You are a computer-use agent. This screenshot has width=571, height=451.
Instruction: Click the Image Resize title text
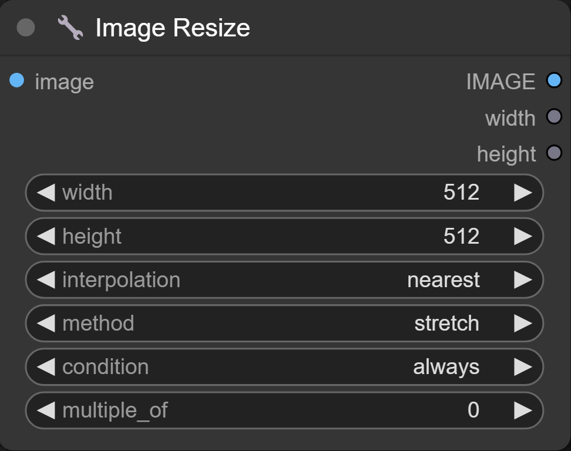pyautogui.click(x=173, y=28)
